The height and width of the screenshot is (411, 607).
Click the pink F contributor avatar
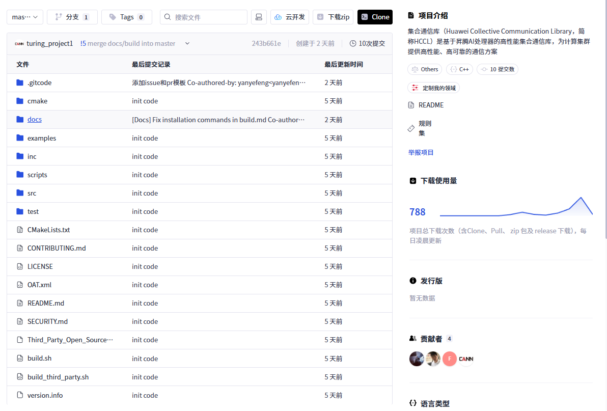pos(450,359)
